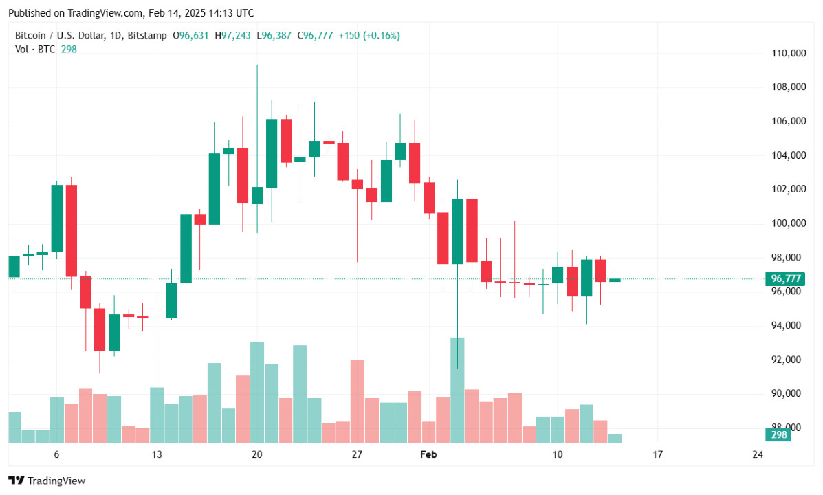Click the +150 (+0.16%) change value

click(368, 35)
